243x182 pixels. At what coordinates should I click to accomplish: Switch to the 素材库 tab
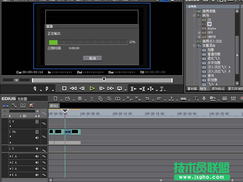click(192, 89)
